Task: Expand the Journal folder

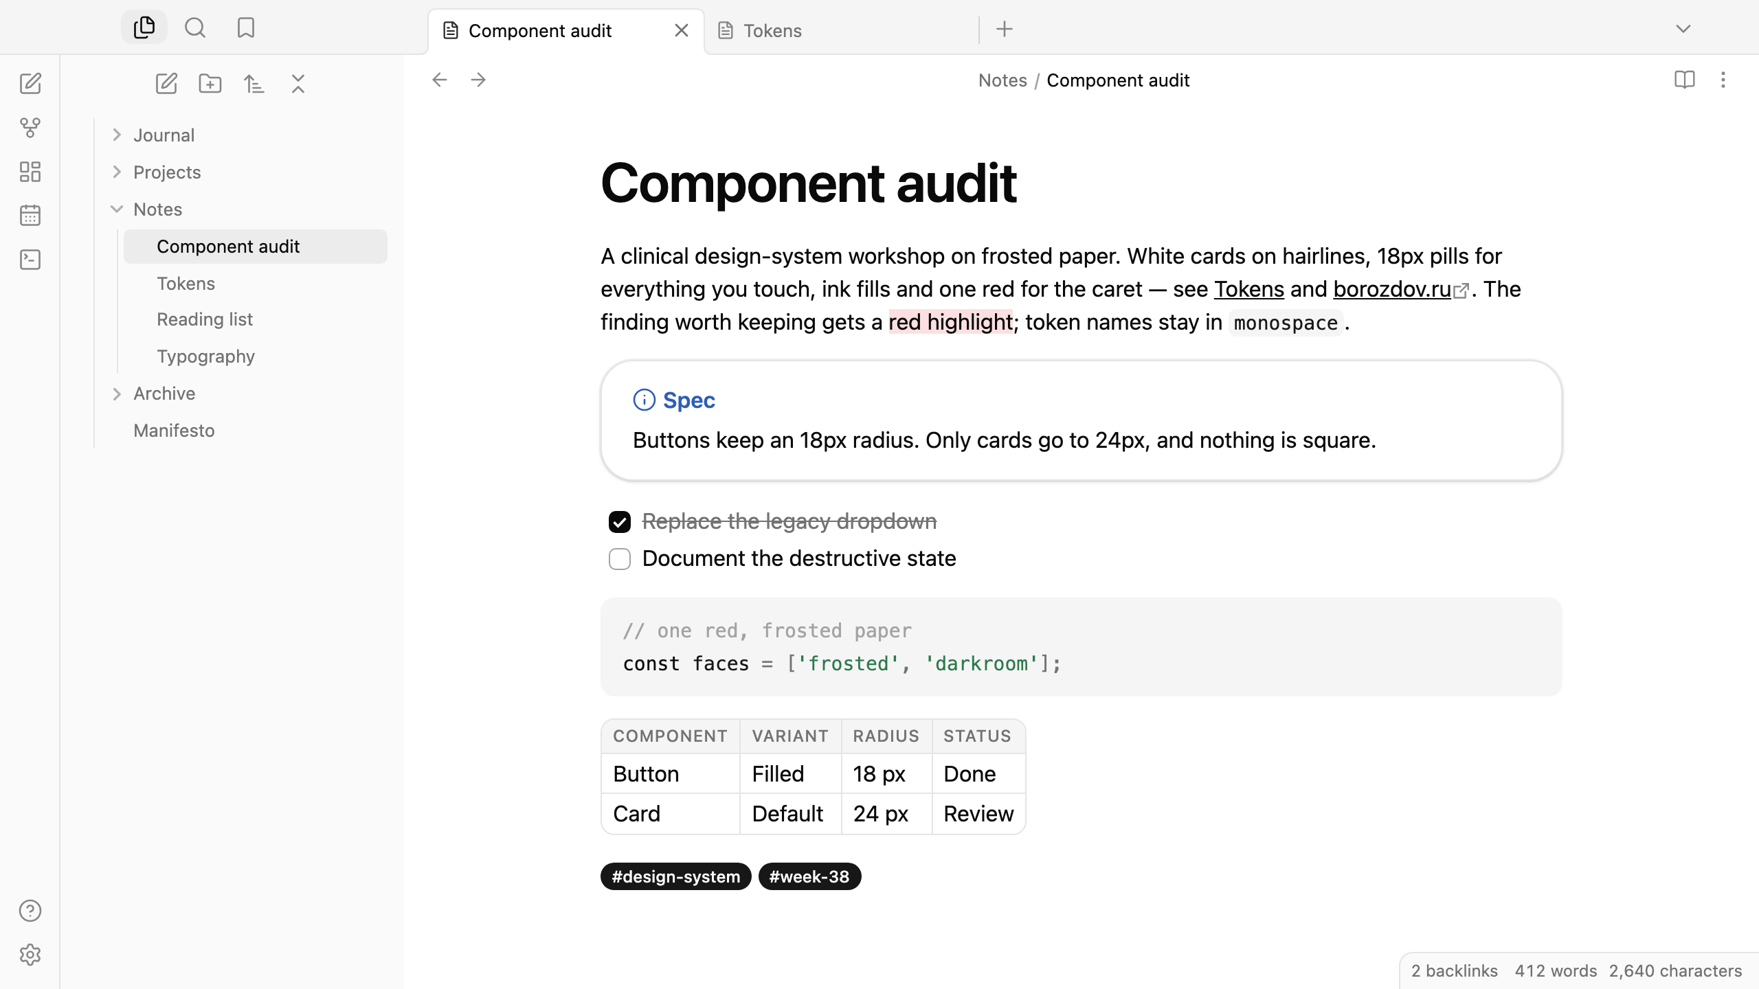Action: pyautogui.click(x=117, y=135)
